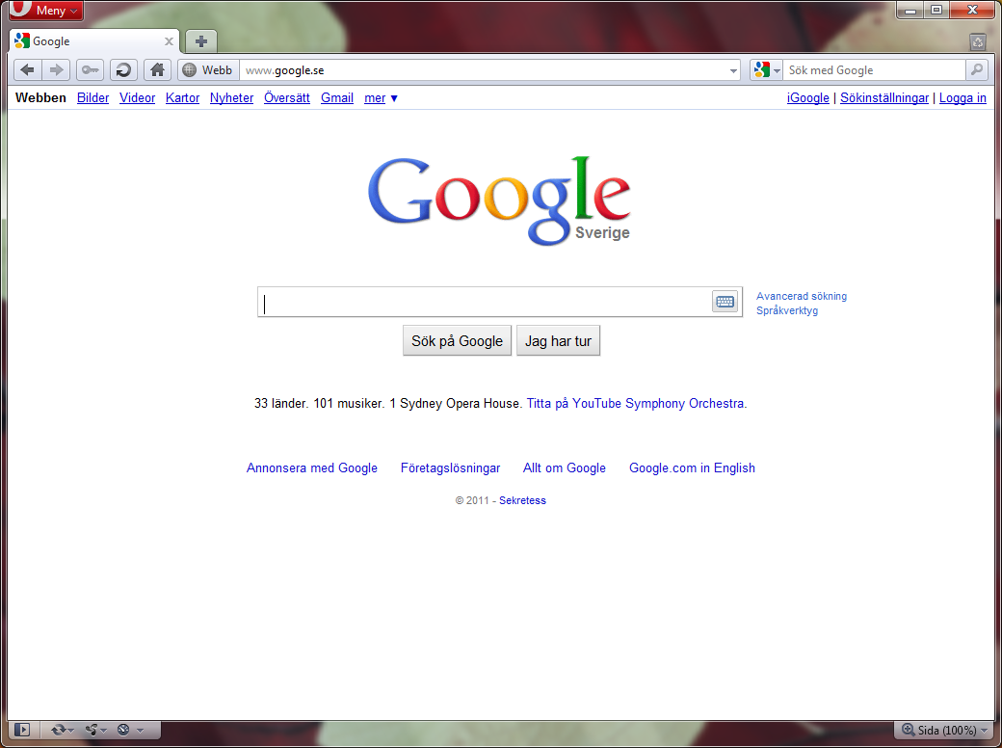Expand the mer dropdown menu
Screen dimensions: 1002x748
click(381, 97)
